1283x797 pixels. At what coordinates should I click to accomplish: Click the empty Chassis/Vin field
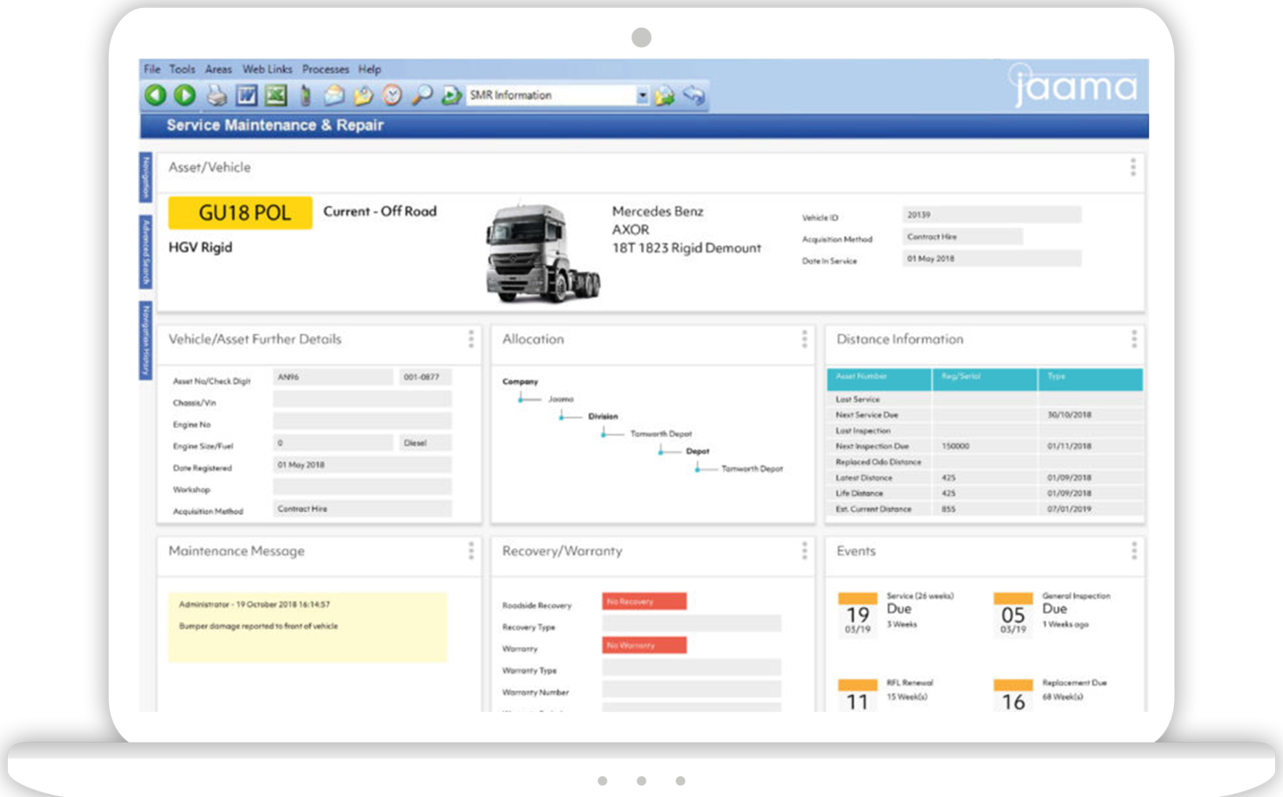tap(362, 399)
